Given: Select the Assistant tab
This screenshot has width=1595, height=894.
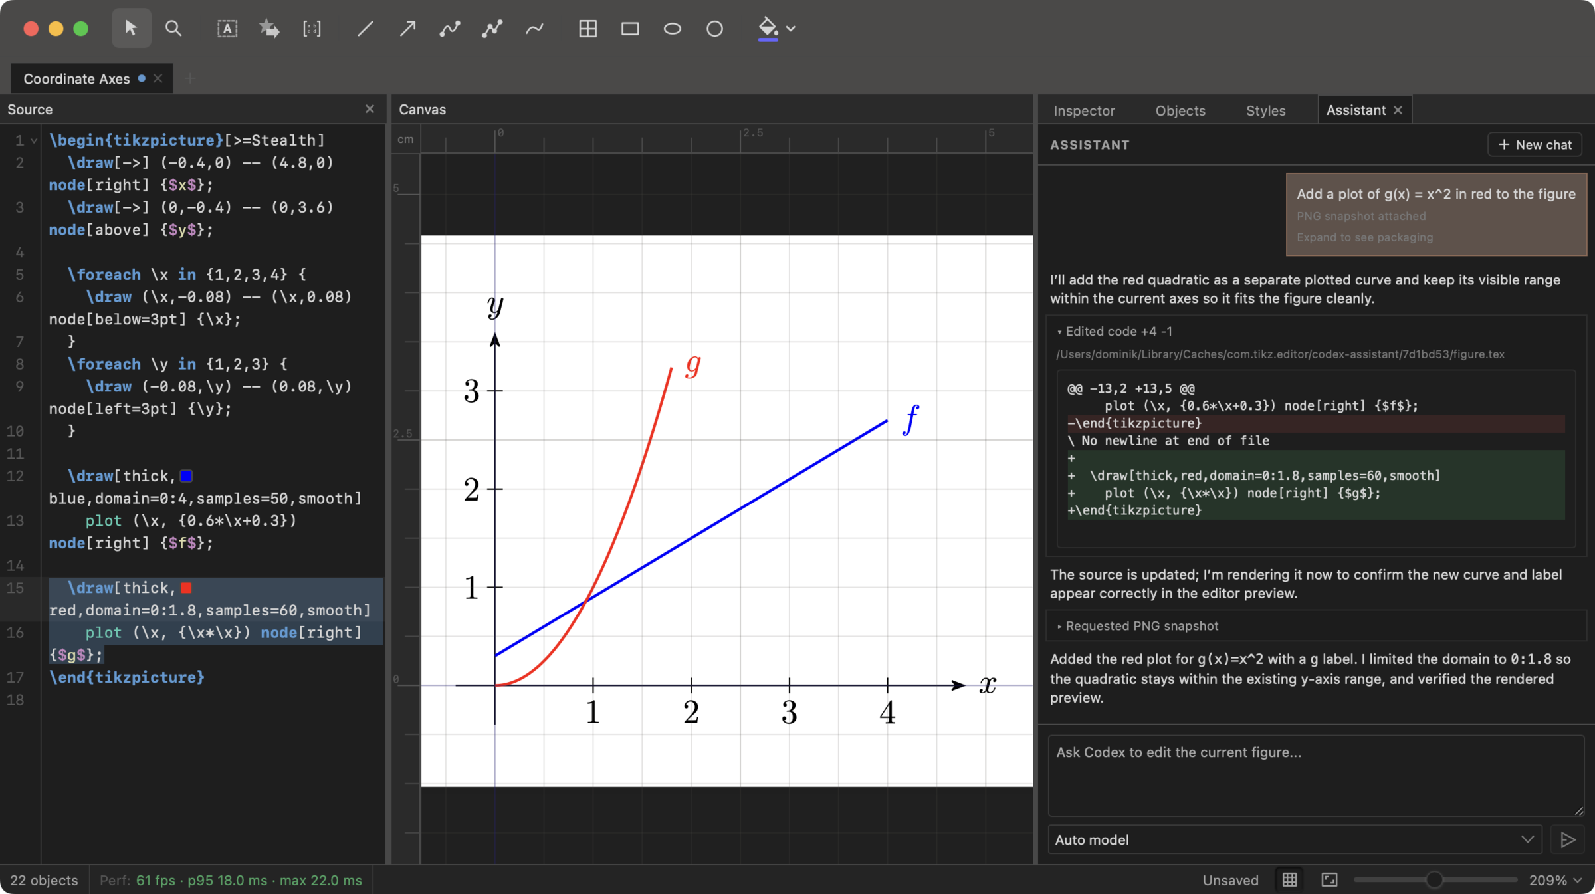Looking at the screenshot, I should 1356,110.
